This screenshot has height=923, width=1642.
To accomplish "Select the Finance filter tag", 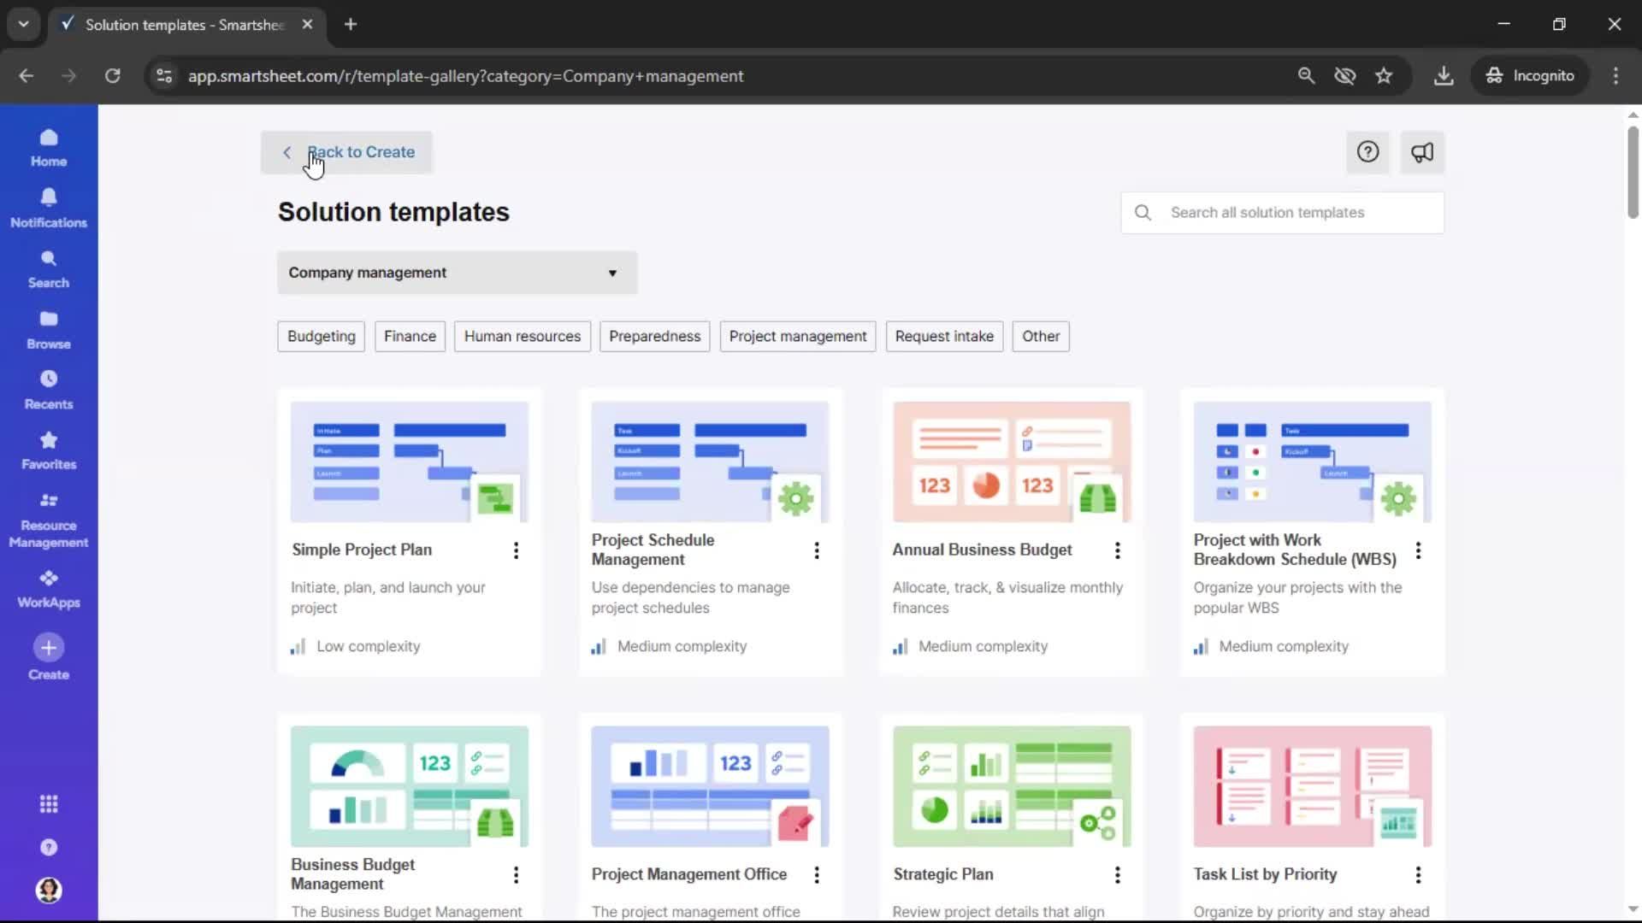I will pos(410,336).
